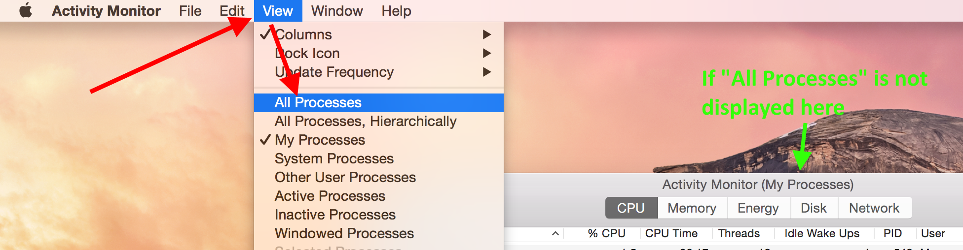Sort by the Idle Wake Ups column
Image resolution: width=963 pixels, height=250 pixels.
pyautogui.click(x=821, y=234)
